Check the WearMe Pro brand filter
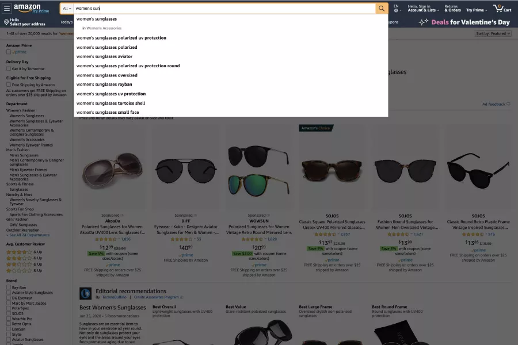This screenshot has width=518, height=345. [9, 319]
